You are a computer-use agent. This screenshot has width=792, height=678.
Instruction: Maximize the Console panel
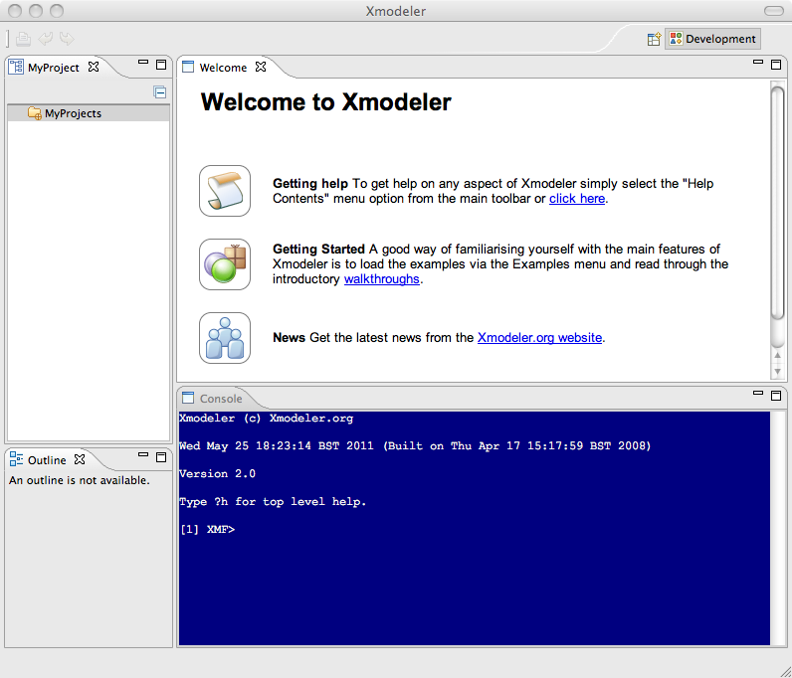[776, 396]
